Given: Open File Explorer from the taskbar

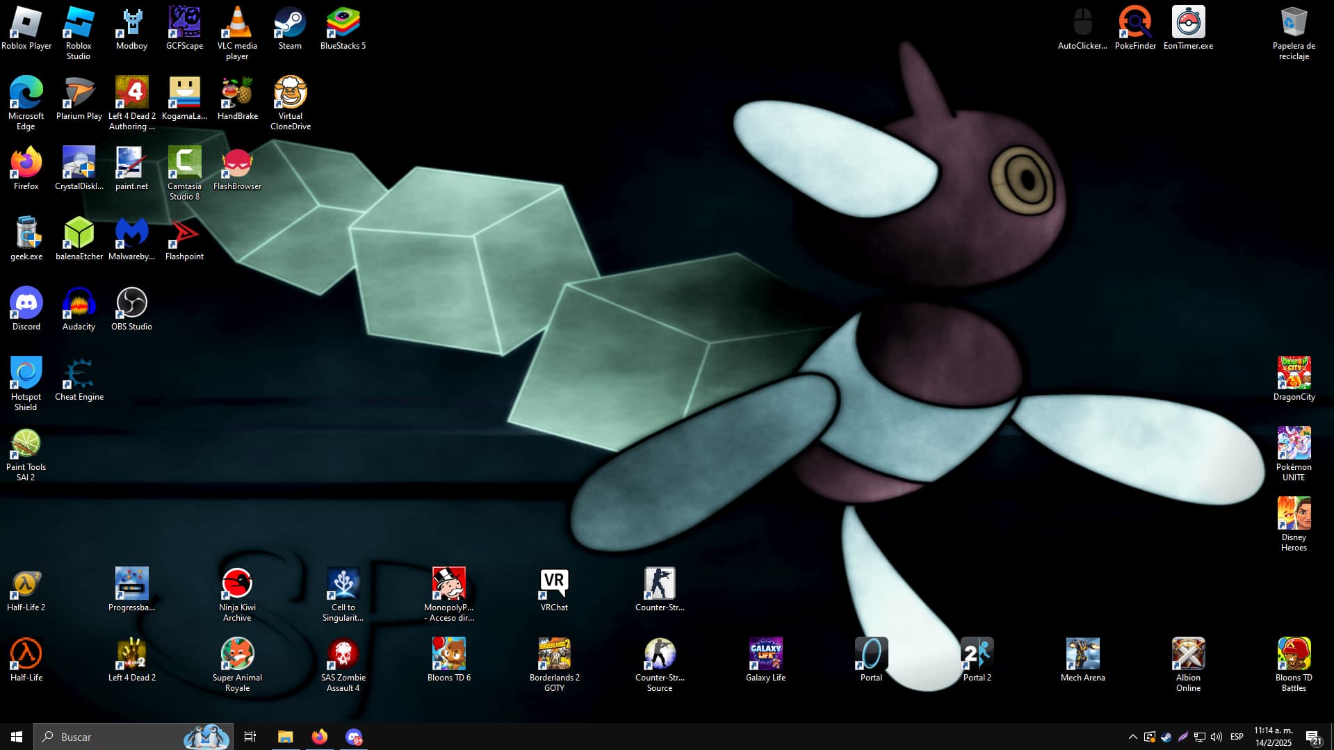Looking at the screenshot, I should [285, 736].
